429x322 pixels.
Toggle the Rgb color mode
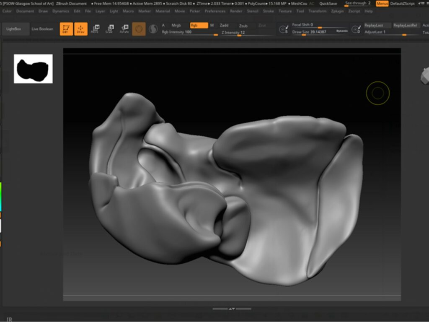(199, 25)
